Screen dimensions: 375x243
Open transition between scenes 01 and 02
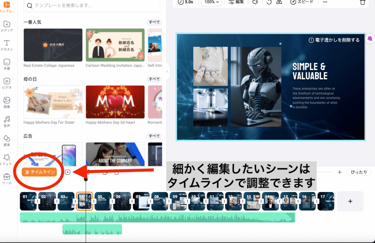(x=38, y=201)
